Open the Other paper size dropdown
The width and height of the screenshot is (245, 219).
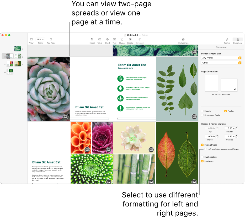[221, 63]
